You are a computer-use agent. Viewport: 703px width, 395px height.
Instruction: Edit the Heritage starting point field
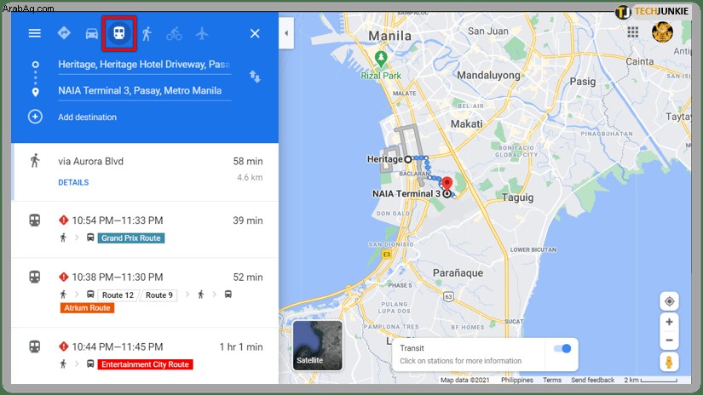point(144,65)
